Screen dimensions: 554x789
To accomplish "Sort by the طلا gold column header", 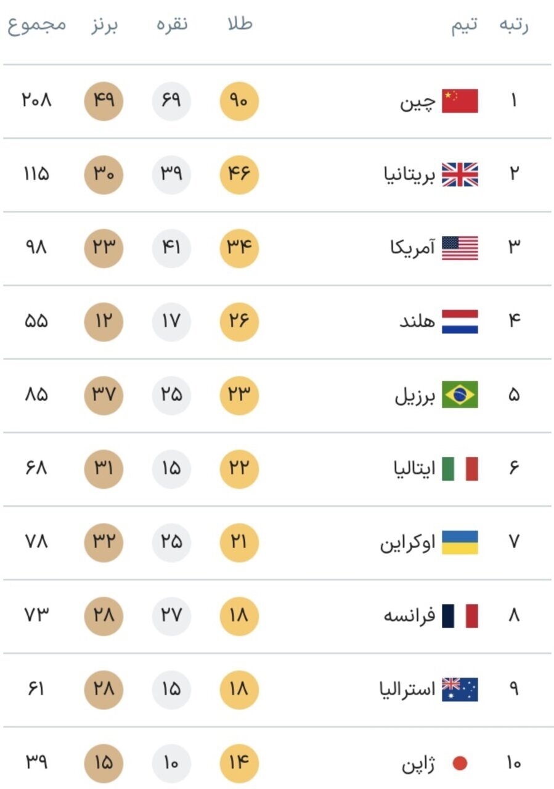I will [239, 25].
